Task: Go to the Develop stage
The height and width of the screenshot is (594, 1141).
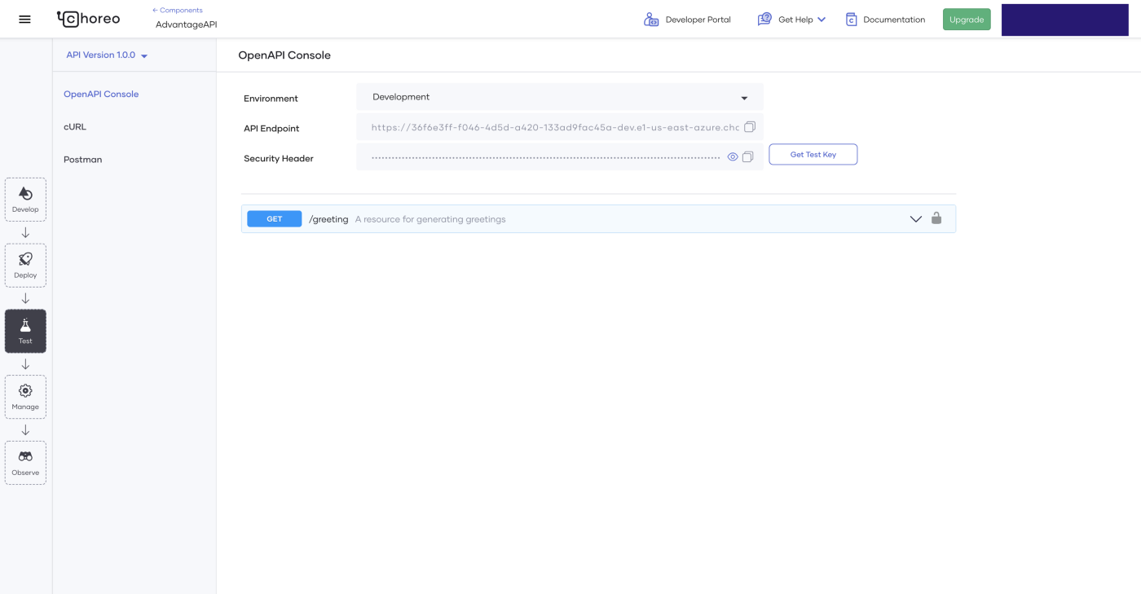Action: click(x=25, y=200)
